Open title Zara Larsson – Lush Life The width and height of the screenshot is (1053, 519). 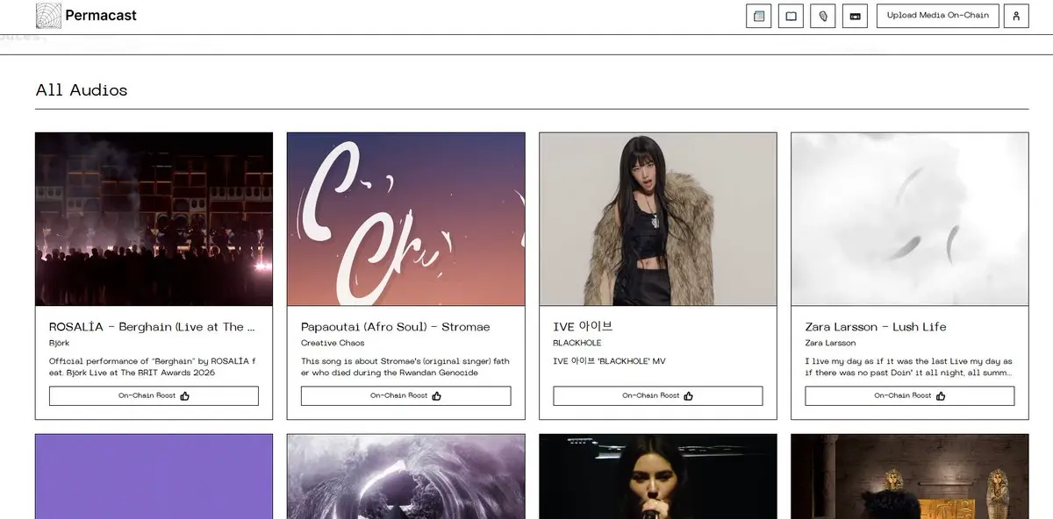pos(876,327)
